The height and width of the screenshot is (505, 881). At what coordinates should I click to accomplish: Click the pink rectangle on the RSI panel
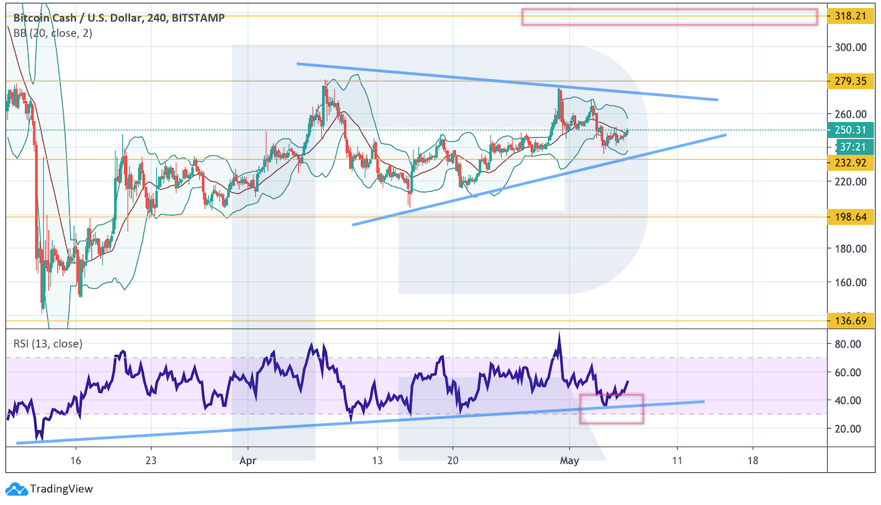point(611,408)
